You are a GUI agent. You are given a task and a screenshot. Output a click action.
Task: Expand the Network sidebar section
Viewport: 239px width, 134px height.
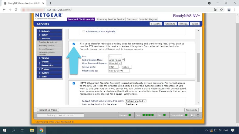click(x=49, y=31)
